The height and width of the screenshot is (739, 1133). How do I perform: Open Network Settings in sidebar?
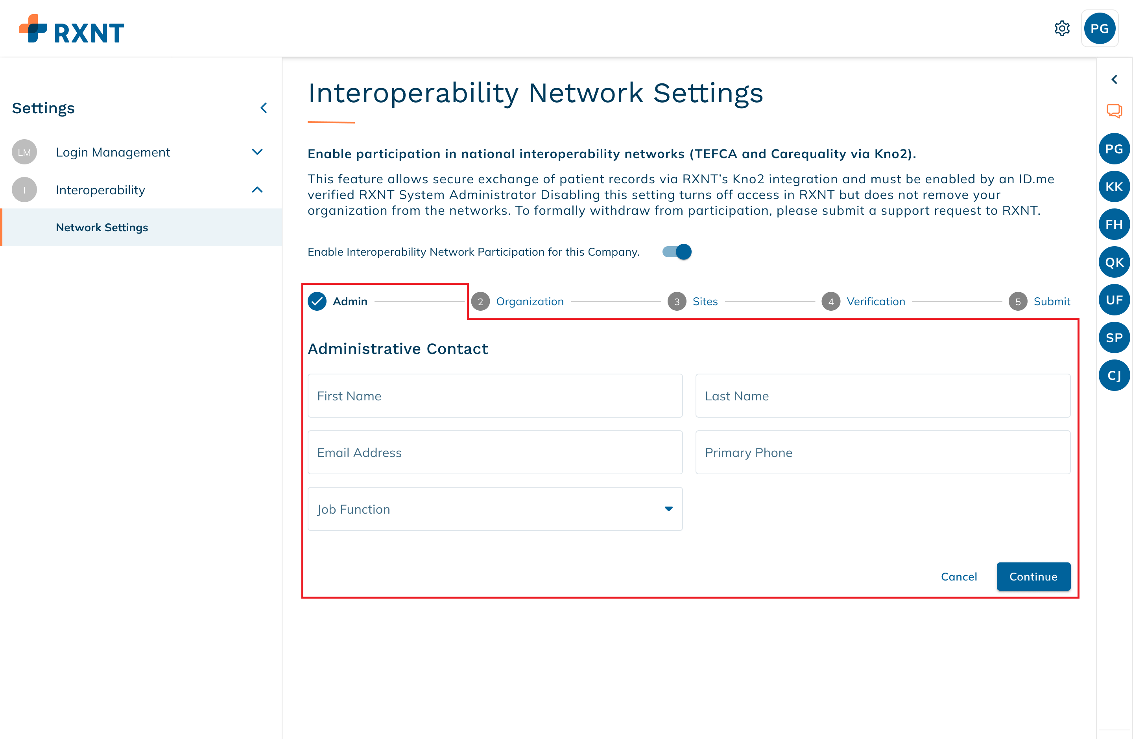point(141,227)
